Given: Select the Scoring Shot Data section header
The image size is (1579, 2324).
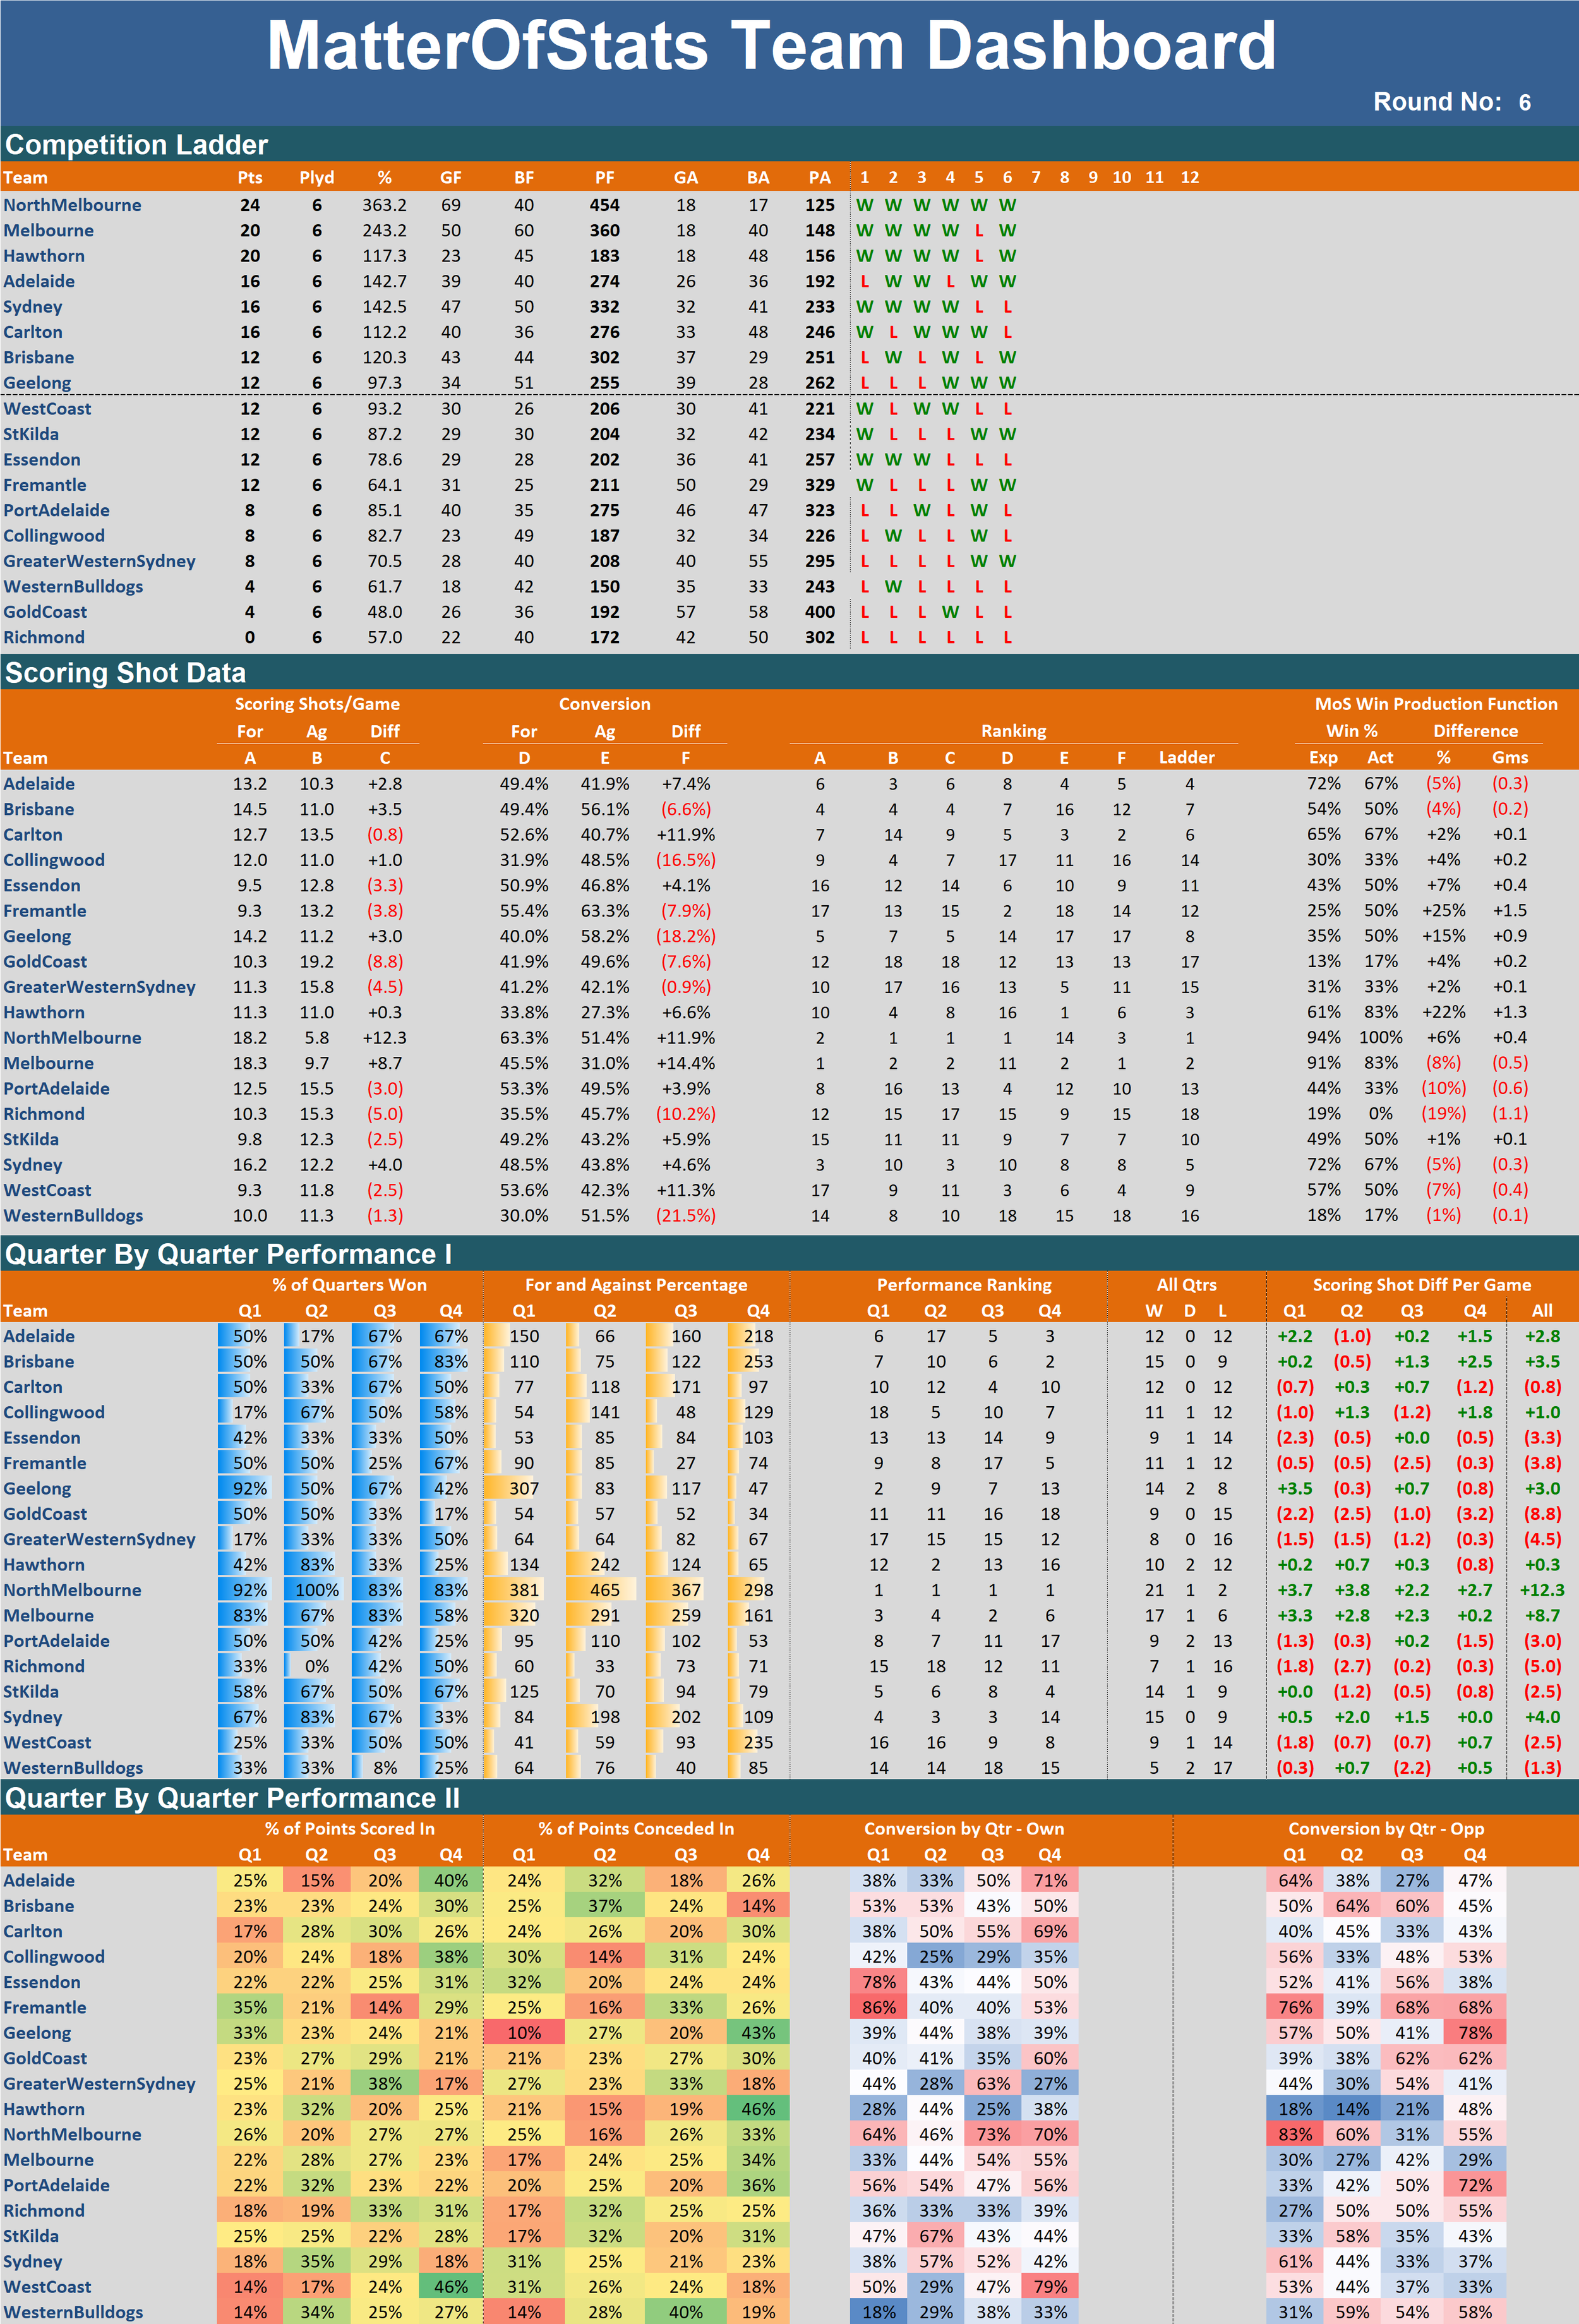Looking at the screenshot, I should (x=125, y=673).
